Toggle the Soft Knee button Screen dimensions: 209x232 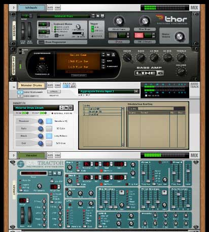(x=49, y=143)
